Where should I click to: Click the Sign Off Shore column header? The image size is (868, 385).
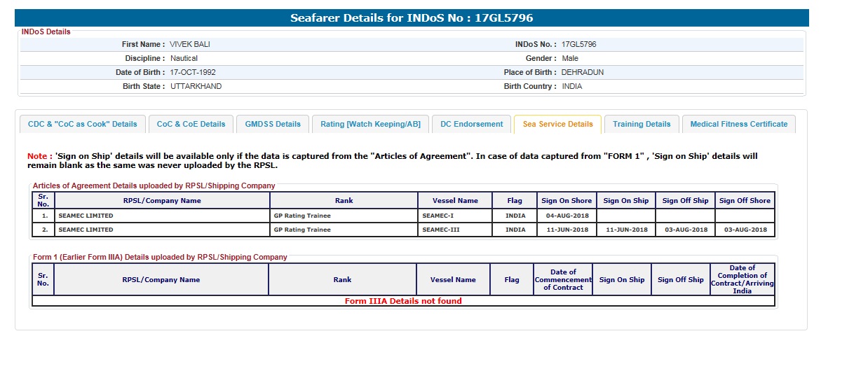(x=745, y=201)
